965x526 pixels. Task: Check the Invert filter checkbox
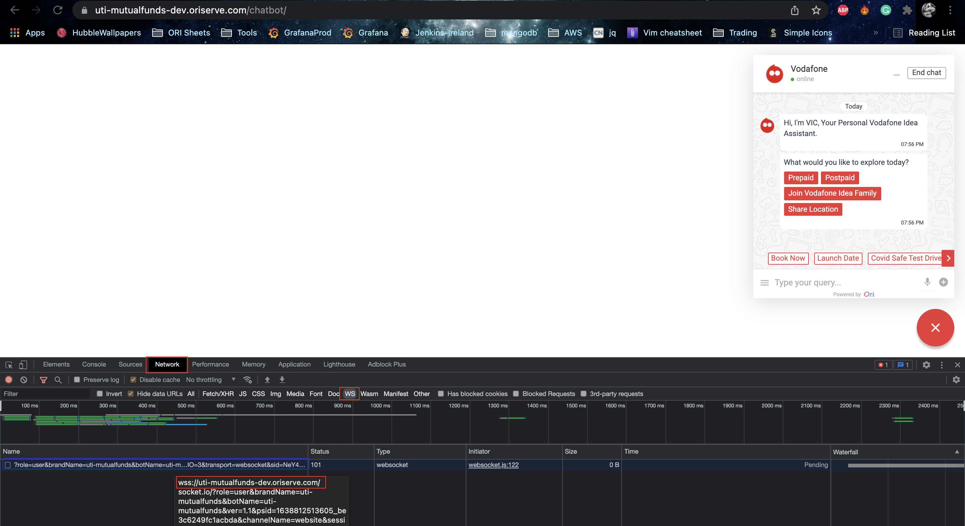click(x=100, y=394)
